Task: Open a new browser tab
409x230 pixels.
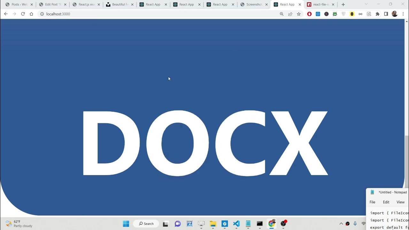Action: point(343,4)
